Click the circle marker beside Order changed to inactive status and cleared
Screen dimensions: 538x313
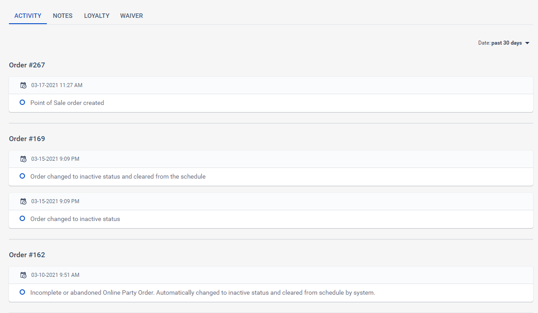[22, 176]
